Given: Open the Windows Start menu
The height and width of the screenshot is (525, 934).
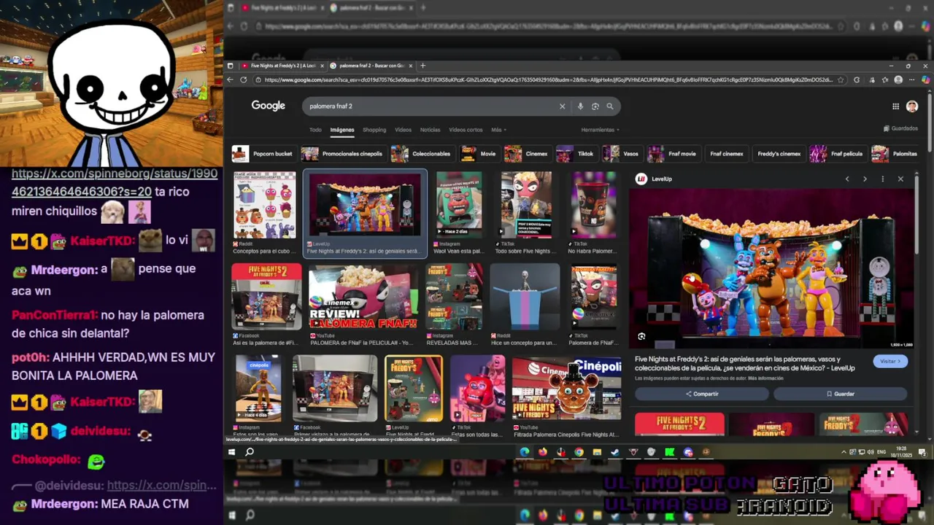Looking at the screenshot, I should coord(231,452).
